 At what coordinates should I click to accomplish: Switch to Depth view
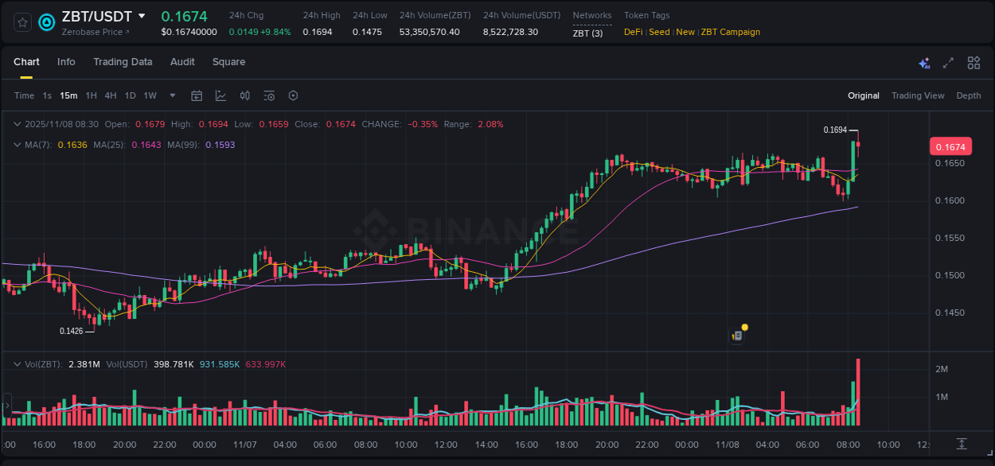click(x=968, y=95)
